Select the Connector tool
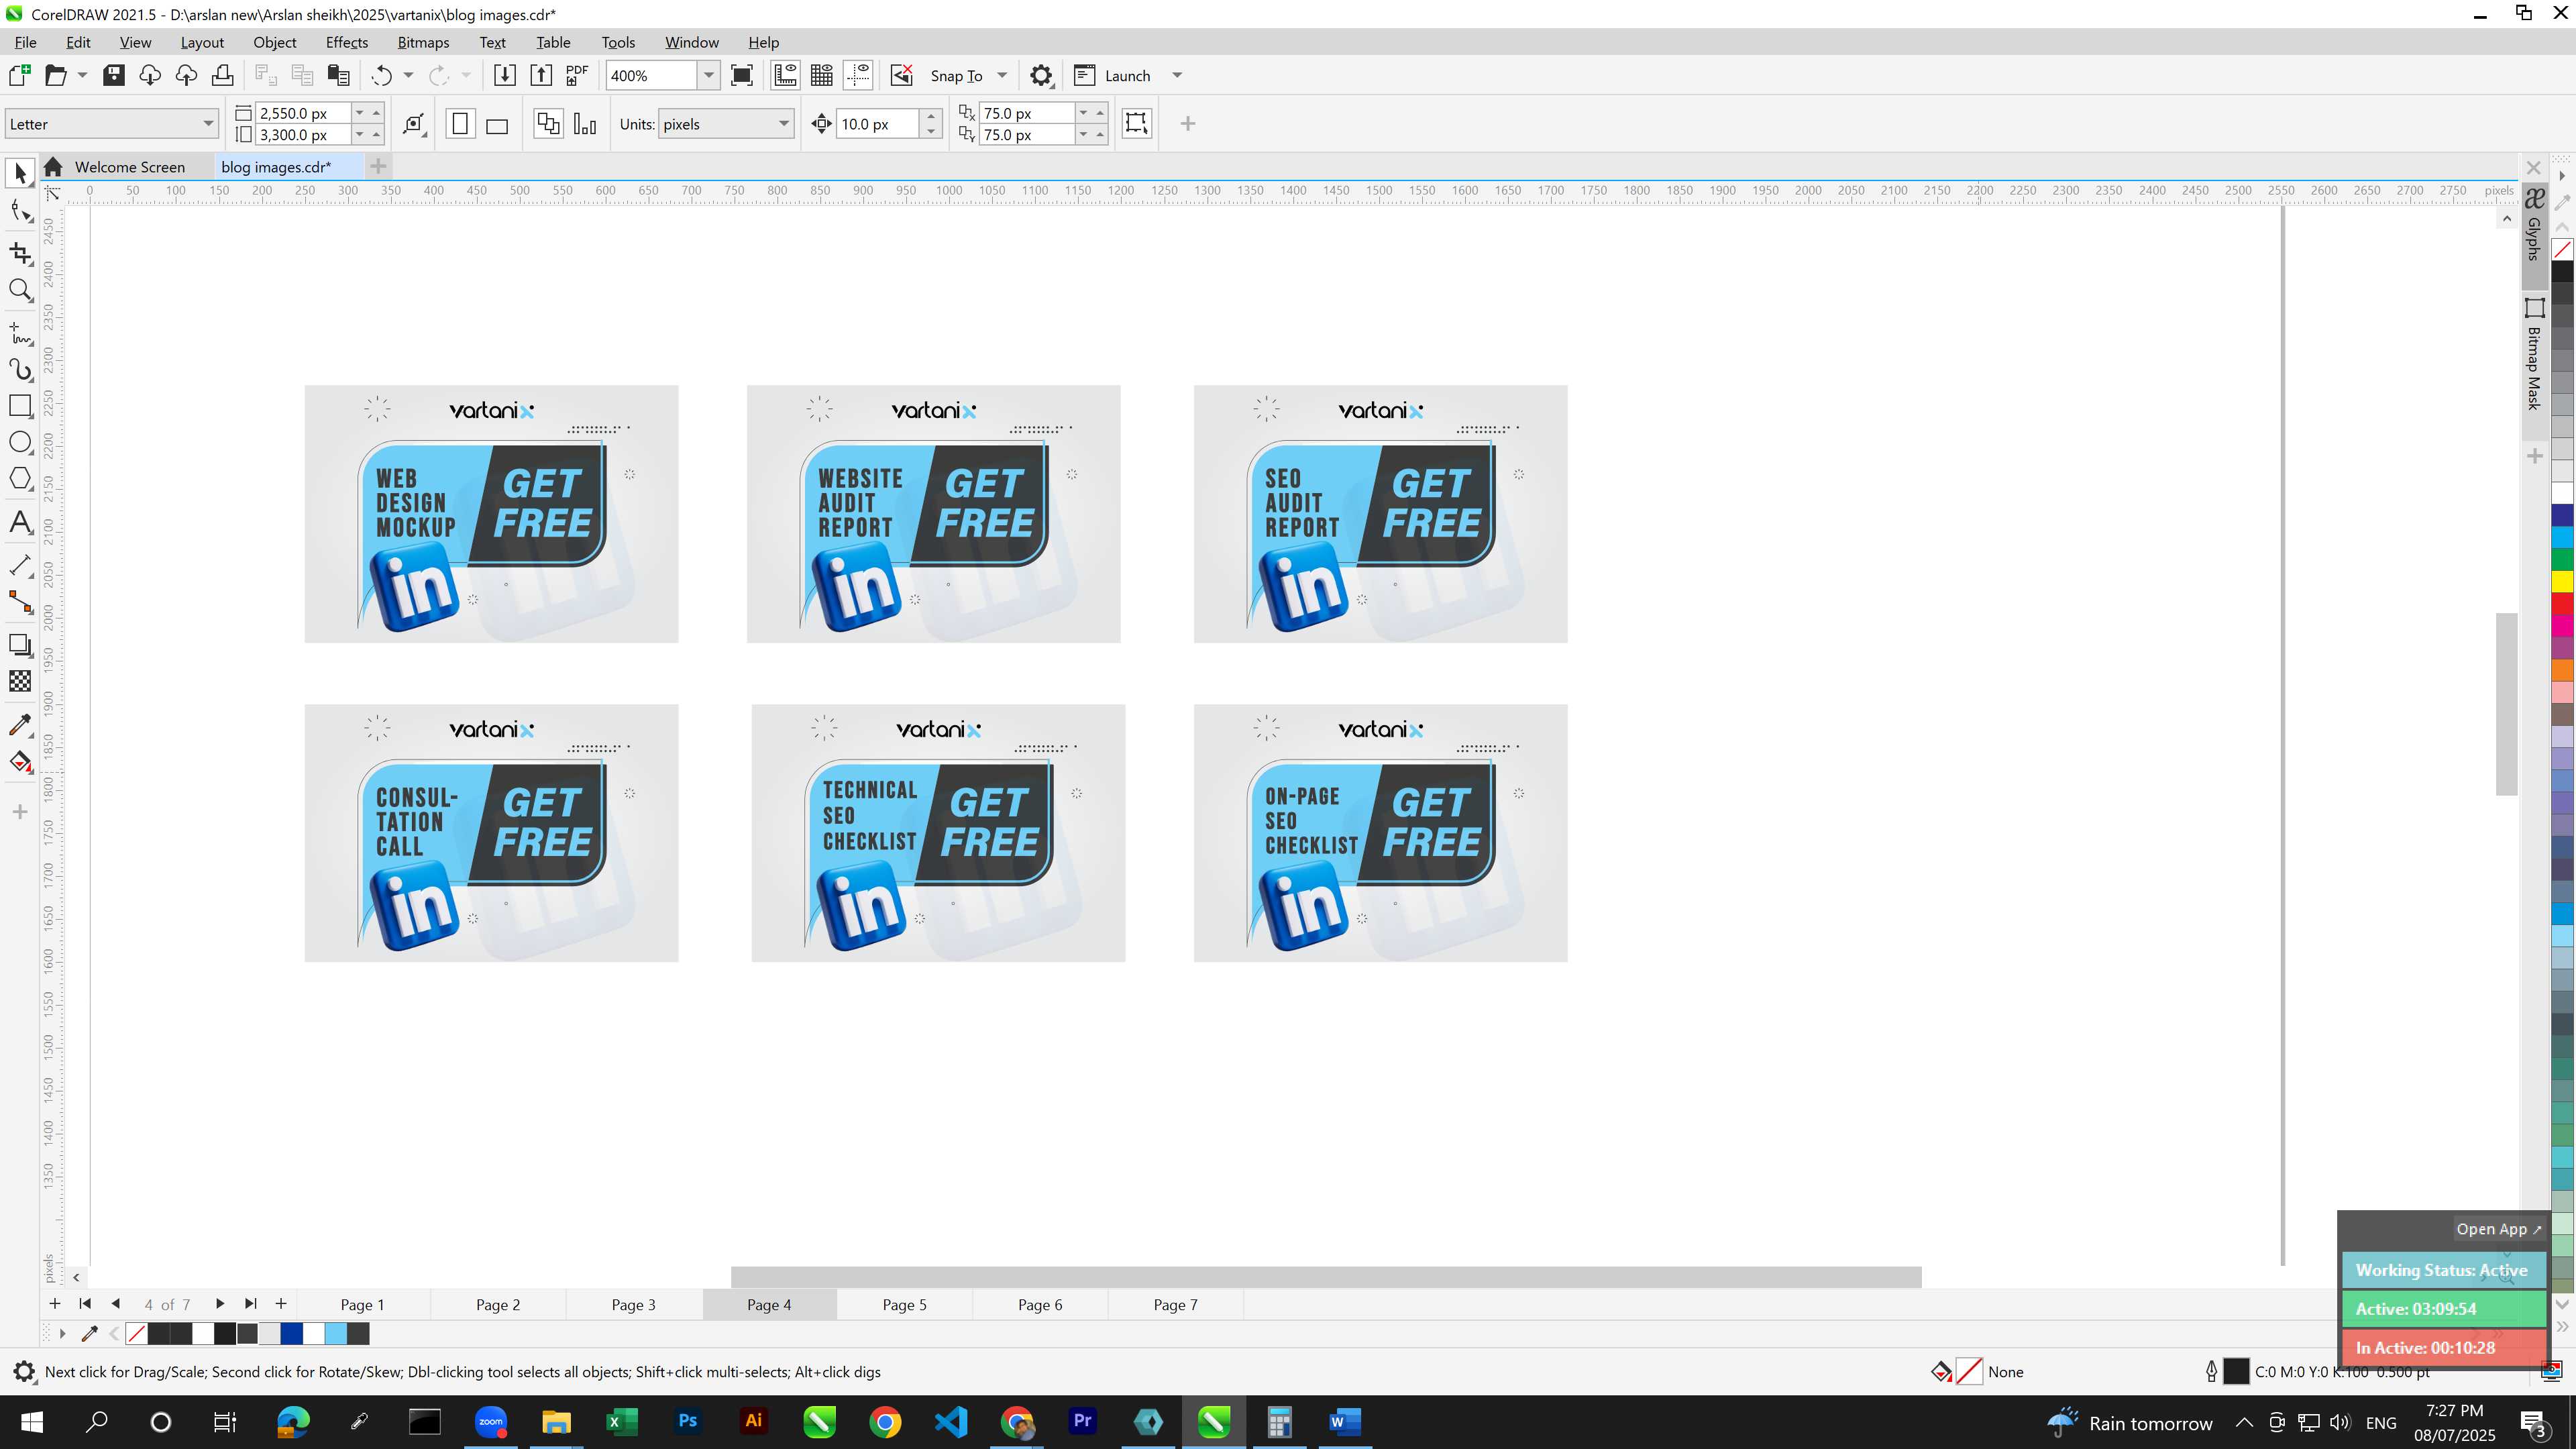The height and width of the screenshot is (1449, 2576). click(x=20, y=602)
